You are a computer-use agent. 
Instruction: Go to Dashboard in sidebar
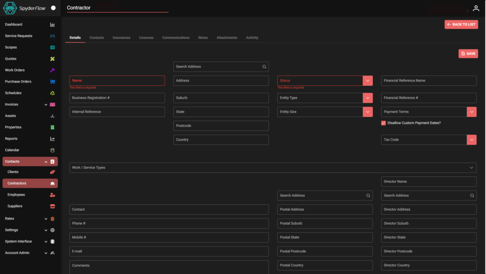click(14, 25)
